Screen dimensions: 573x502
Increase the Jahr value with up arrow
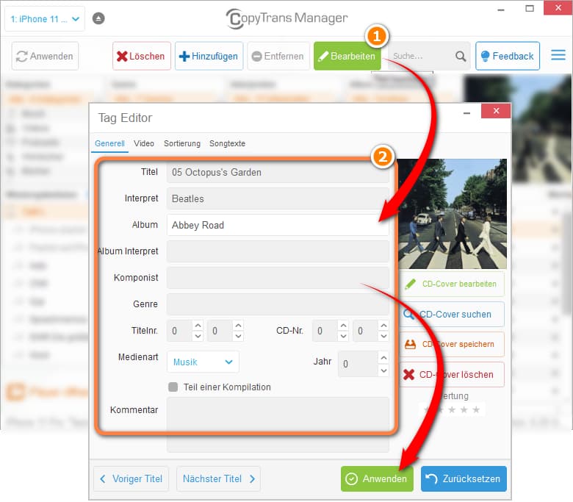point(383,358)
